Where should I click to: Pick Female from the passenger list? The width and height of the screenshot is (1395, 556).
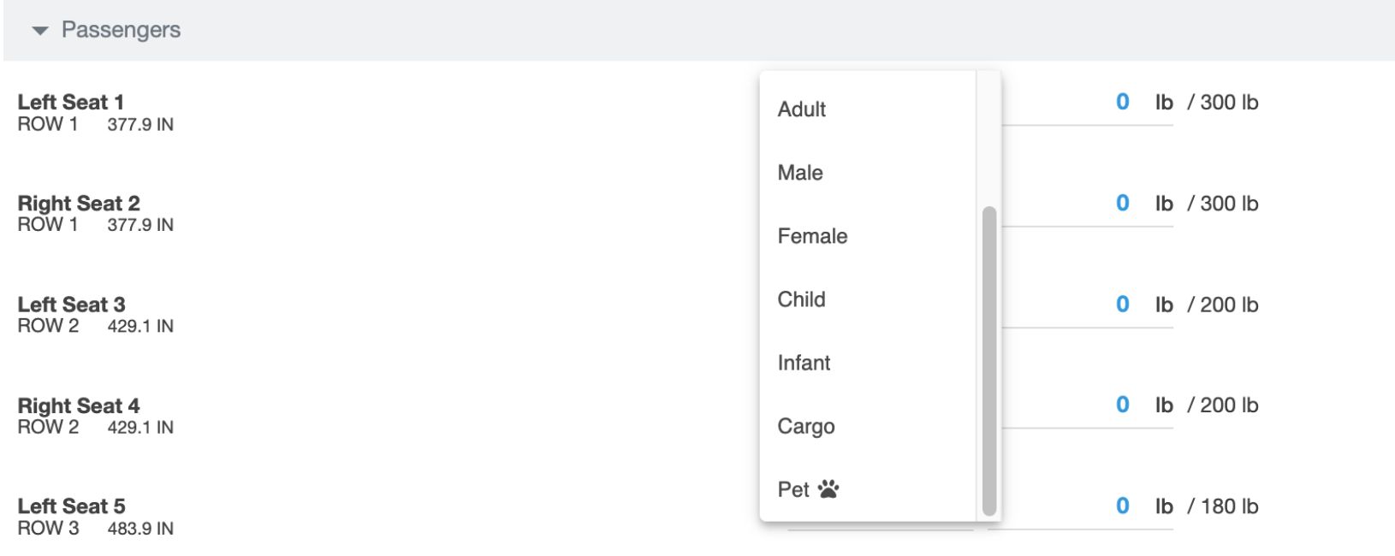812,236
